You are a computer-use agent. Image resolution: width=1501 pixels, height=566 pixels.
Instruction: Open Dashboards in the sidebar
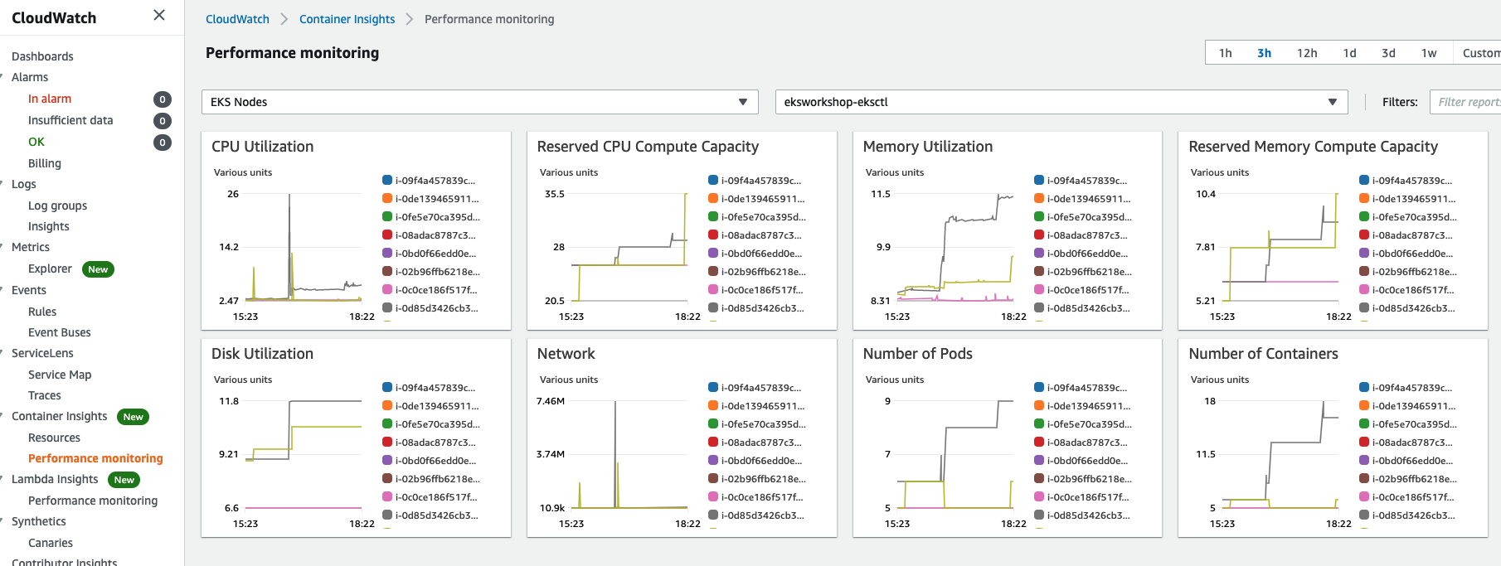[42, 56]
